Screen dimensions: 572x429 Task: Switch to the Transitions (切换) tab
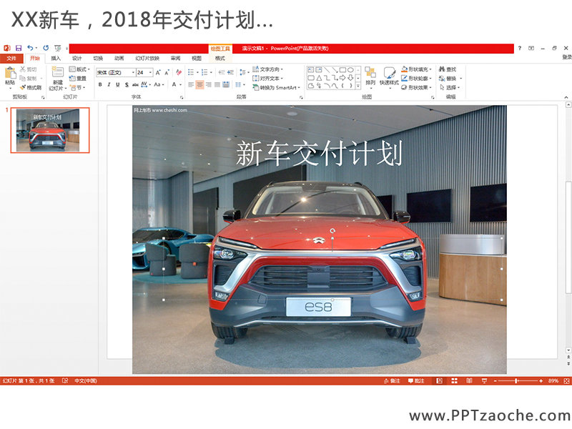(98, 59)
